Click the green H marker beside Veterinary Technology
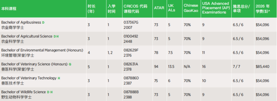The width and height of the screenshot is (277, 101). tap(59, 78)
